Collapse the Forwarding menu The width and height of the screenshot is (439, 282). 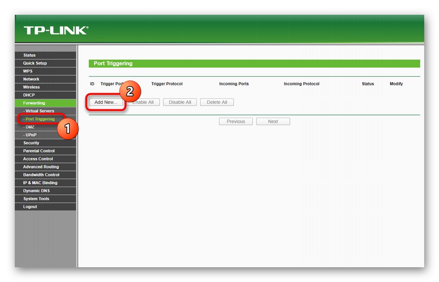pos(45,103)
